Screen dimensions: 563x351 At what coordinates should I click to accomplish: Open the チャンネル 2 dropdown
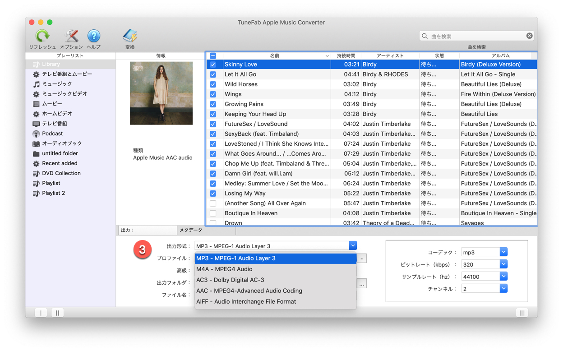(x=503, y=289)
